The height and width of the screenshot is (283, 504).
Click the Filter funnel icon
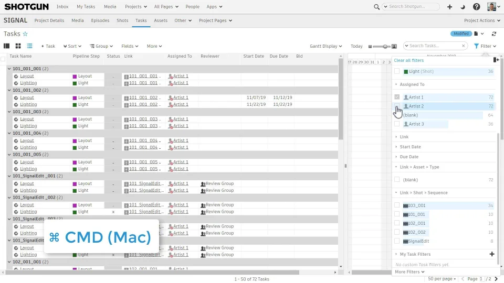pos(476,46)
